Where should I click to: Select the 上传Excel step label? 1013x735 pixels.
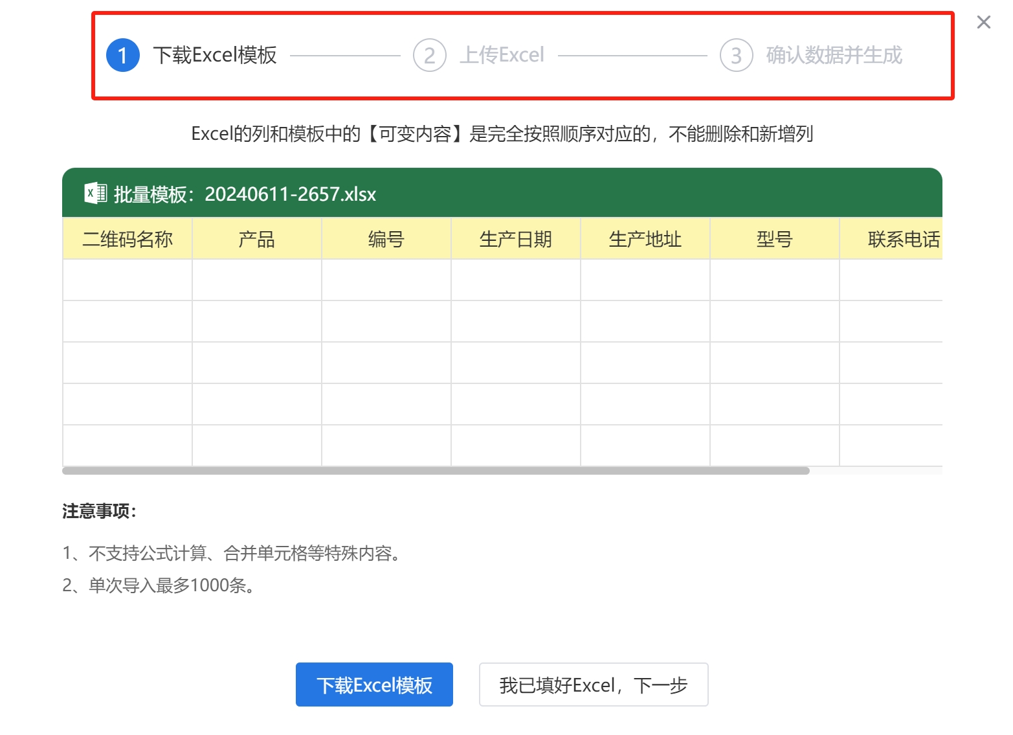pyautogui.click(x=502, y=56)
